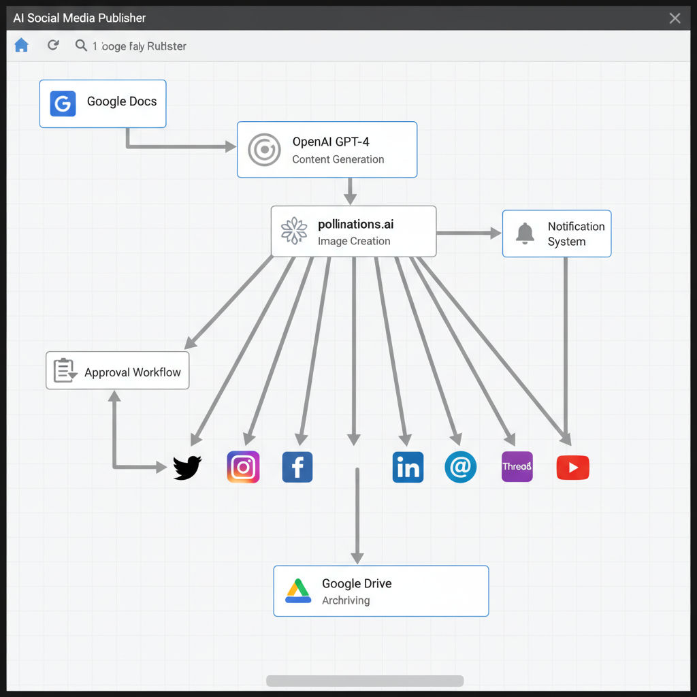Select the Facebook icon
The height and width of the screenshot is (697, 697).
[297, 467]
